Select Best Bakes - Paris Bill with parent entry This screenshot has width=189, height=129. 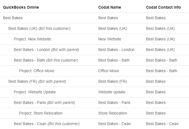(x=44, y=103)
